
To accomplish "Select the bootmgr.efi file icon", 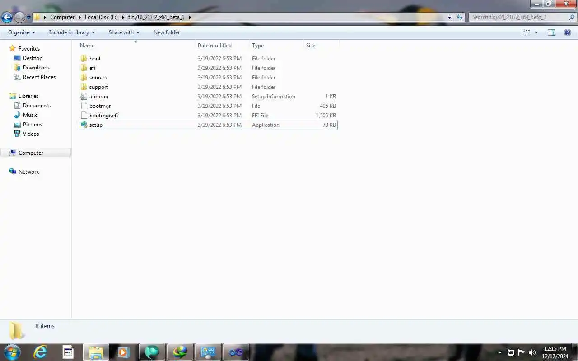I will (x=84, y=115).
